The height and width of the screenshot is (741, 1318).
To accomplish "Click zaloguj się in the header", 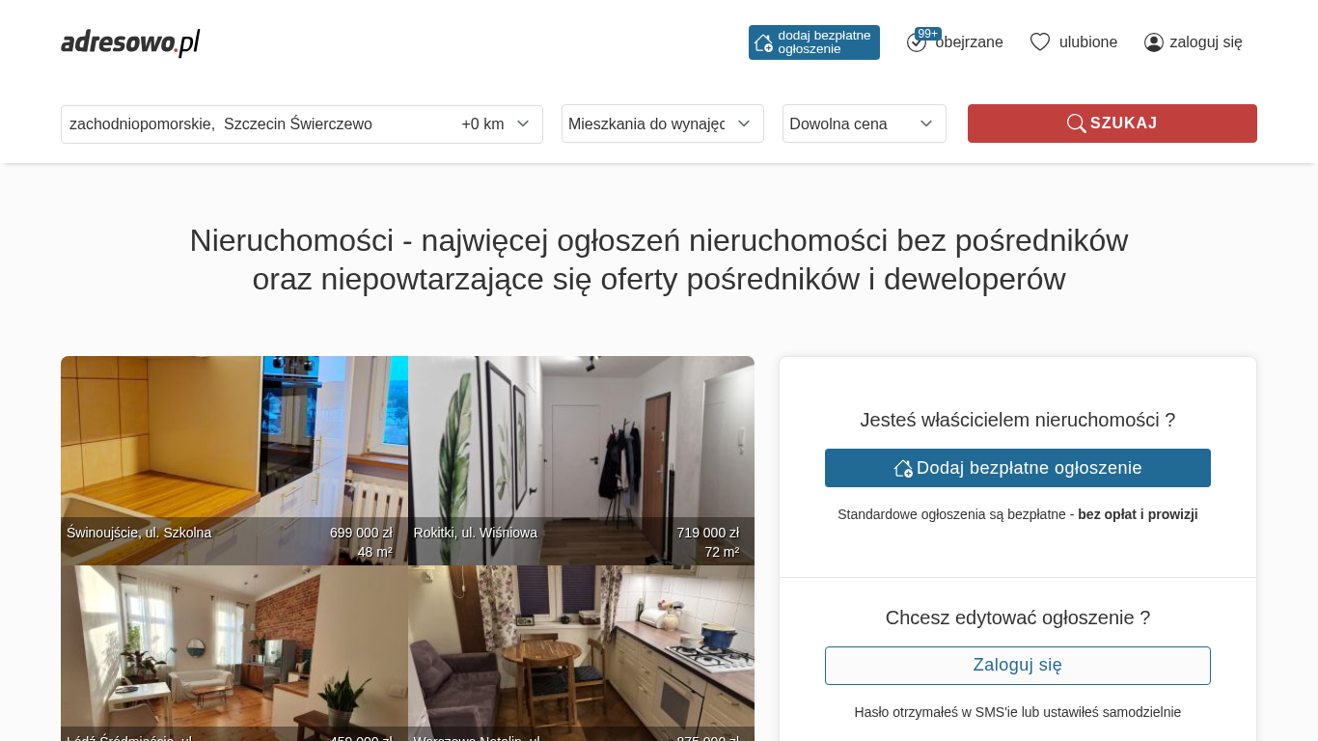I will point(1206,42).
